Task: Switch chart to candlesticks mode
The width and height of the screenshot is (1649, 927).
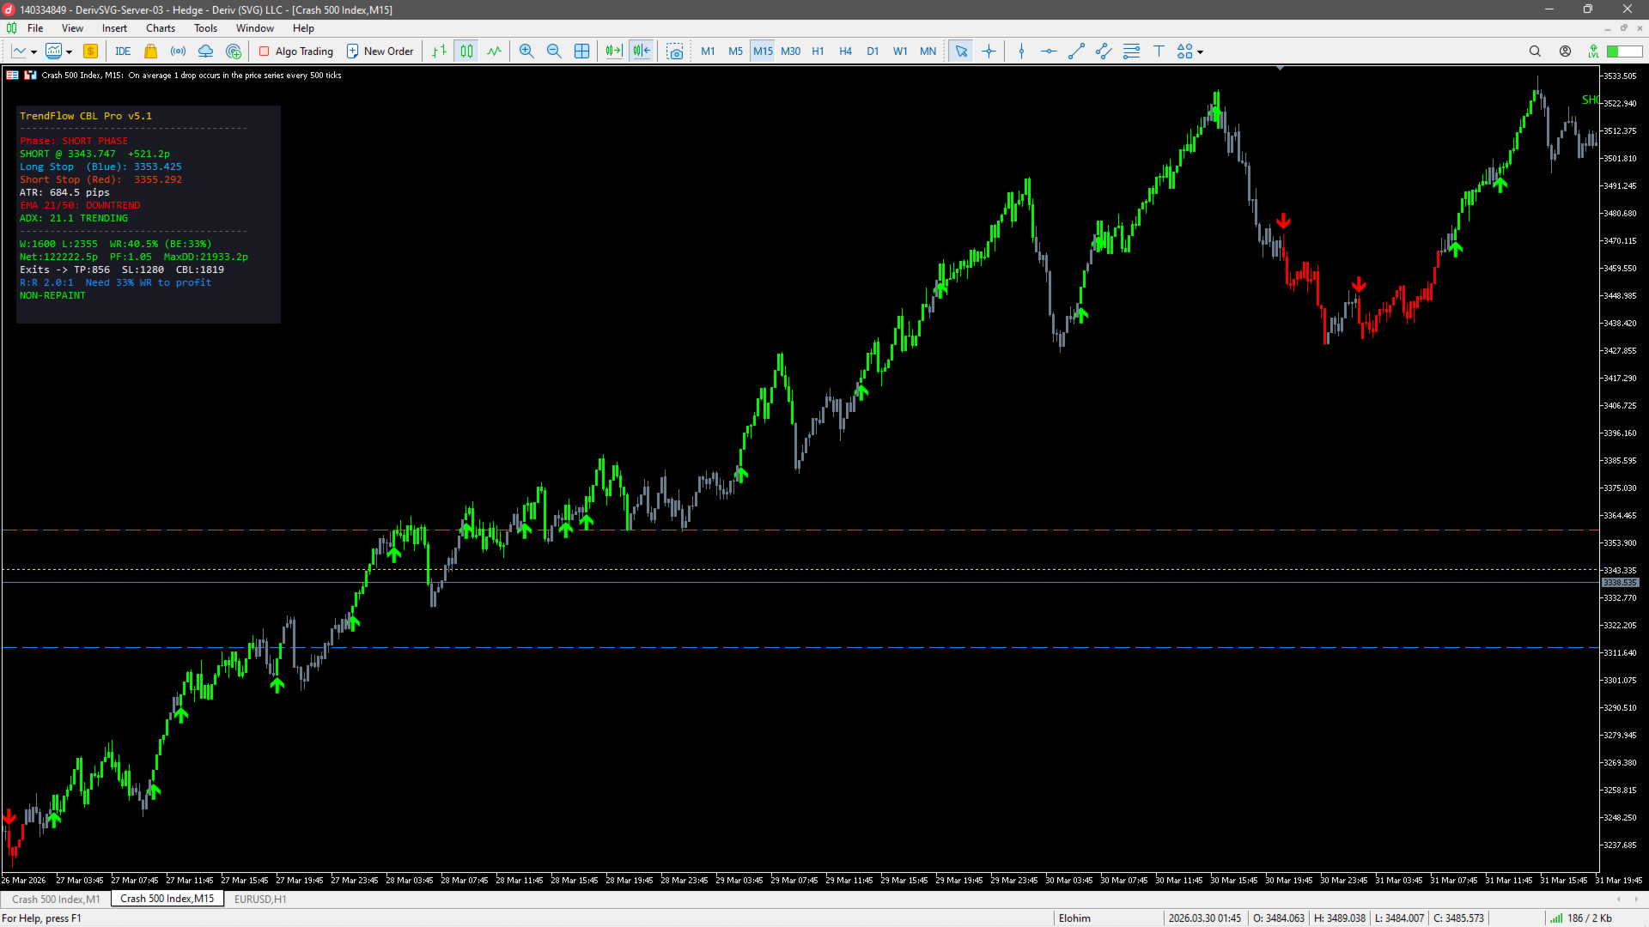Action: pyautogui.click(x=466, y=51)
